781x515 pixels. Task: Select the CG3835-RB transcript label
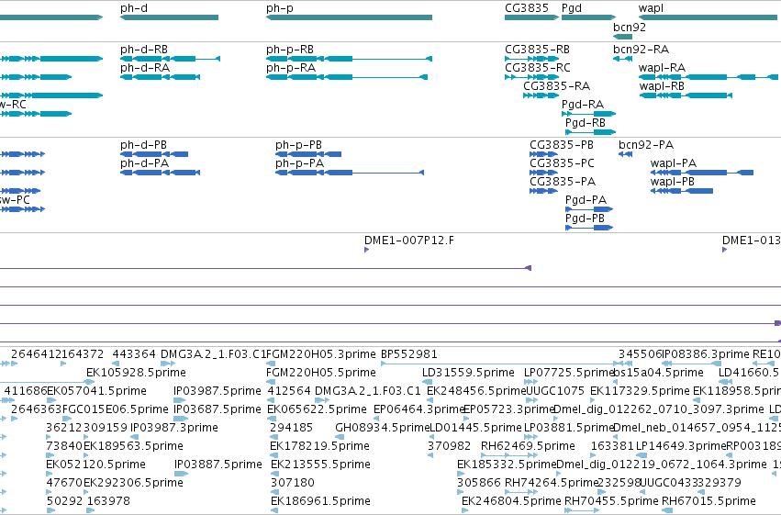[x=538, y=50]
